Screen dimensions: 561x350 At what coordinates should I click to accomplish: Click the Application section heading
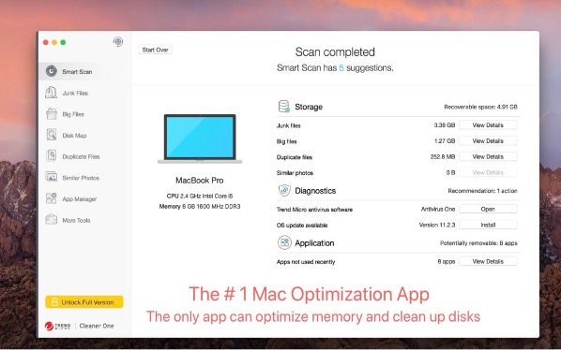(314, 243)
